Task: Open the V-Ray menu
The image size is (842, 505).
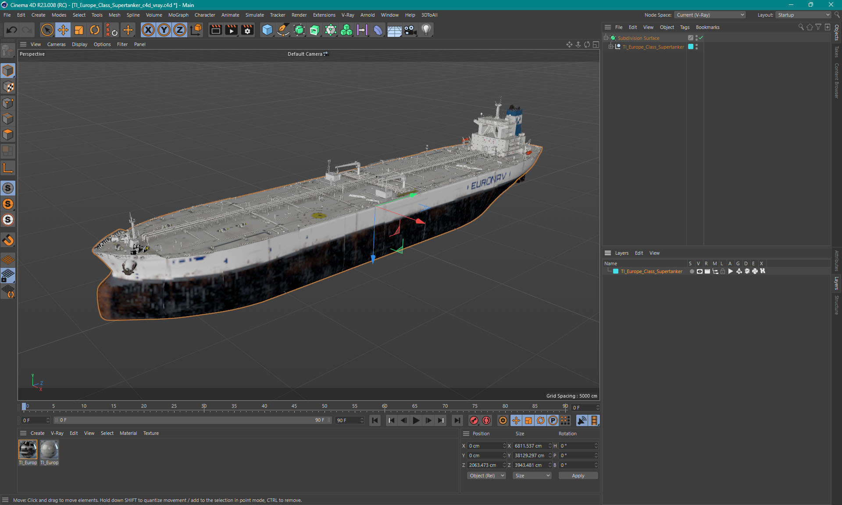Action: pos(348,15)
